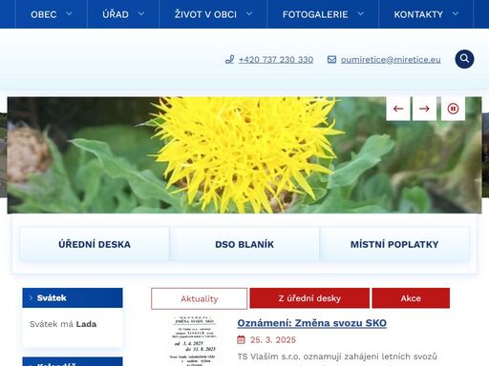Open the SKO notice document thumbnail

click(194, 340)
